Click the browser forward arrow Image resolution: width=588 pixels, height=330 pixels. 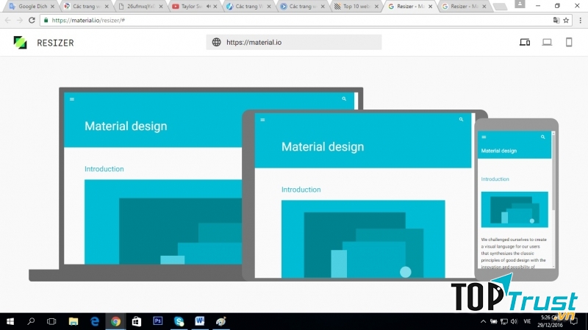pos(20,21)
